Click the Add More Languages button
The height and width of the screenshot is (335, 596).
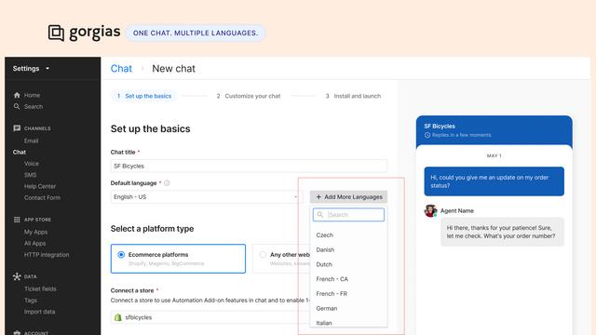348,196
